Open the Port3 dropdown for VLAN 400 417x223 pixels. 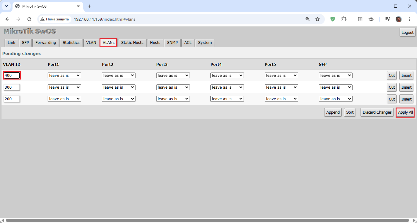(173, 76)
